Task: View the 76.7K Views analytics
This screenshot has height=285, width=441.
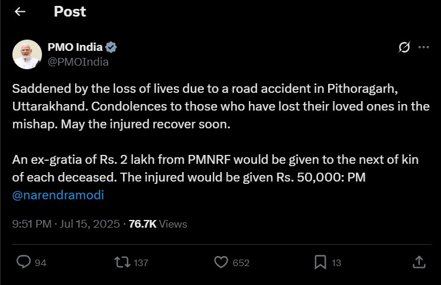Action: pyautogui.click(x=158, y=224)
